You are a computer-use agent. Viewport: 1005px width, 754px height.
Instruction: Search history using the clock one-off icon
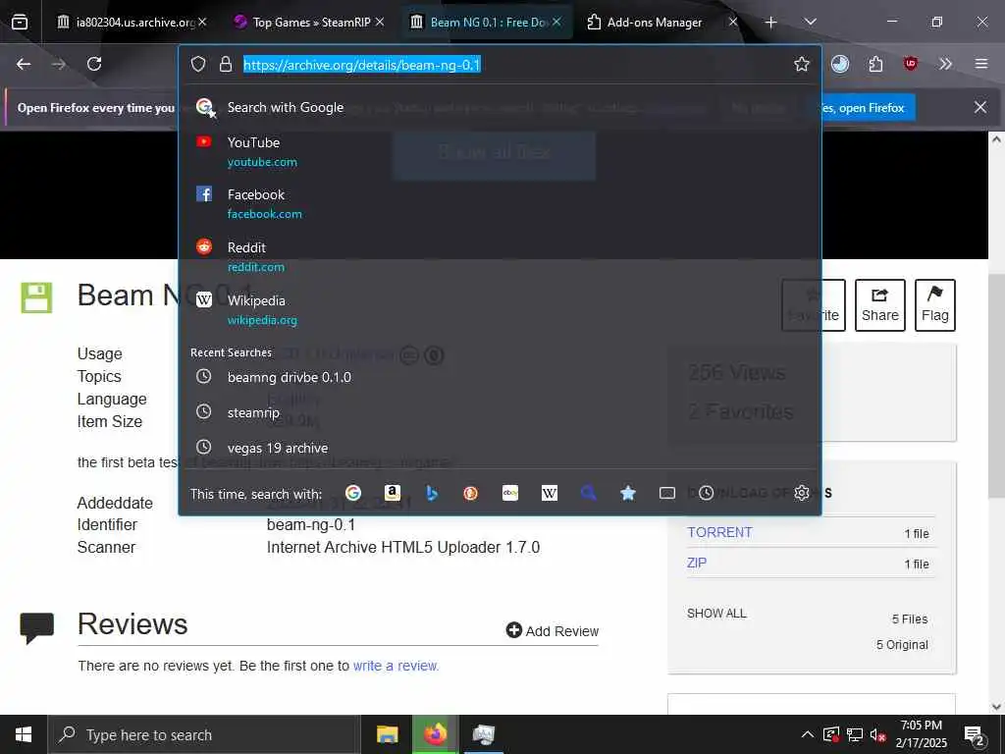707,493
